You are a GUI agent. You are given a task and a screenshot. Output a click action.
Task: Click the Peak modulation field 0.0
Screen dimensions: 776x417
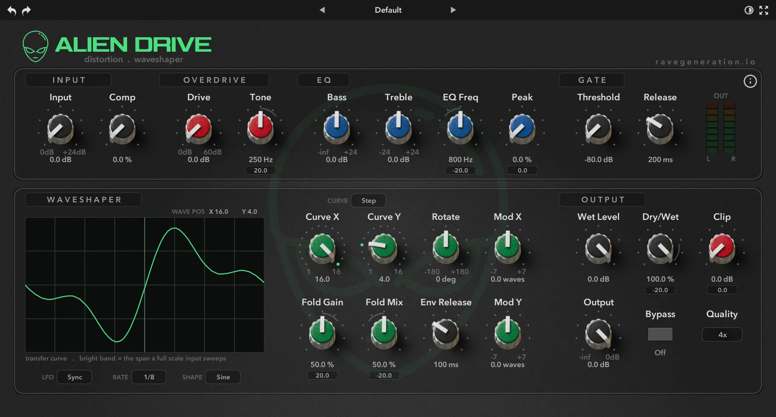click(522, 170)
